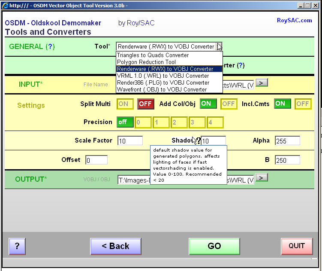Set Precision to 1
Image resolution: width=322 pixels, height=271 pixels.
coord(161,122)
